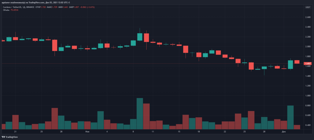Click the USDT currency label on price axis
Image resolution: width=314 pixels, height=140 pixels.
coord(307,7)
